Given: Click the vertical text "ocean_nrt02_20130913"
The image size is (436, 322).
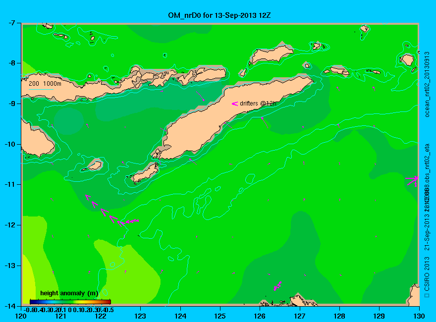Looking at the screenshot, I should (427, 85).
